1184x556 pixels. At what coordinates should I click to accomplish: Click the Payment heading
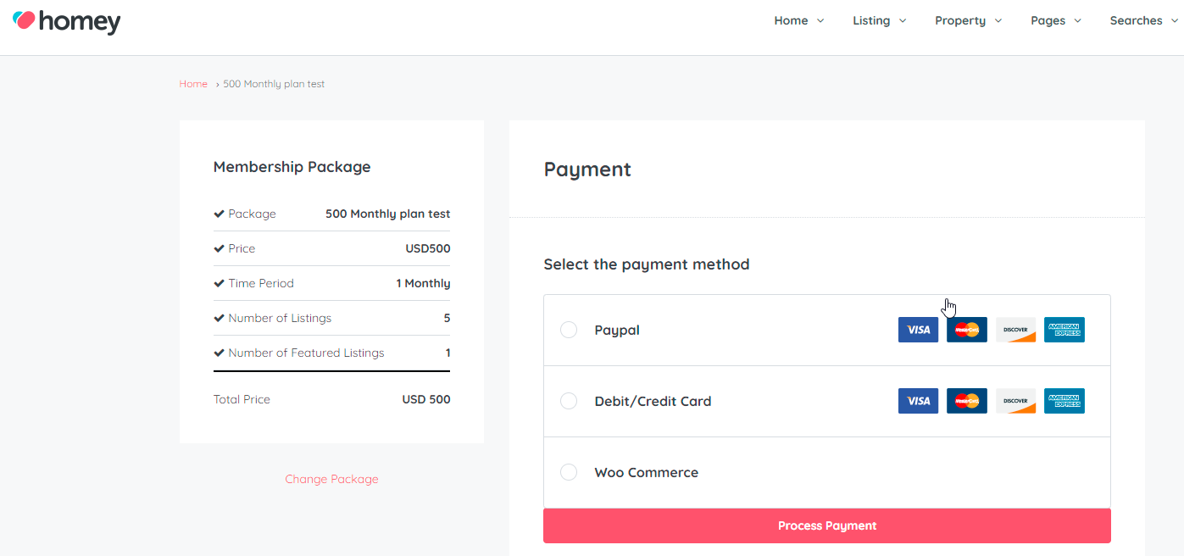(x=587, y=170)
